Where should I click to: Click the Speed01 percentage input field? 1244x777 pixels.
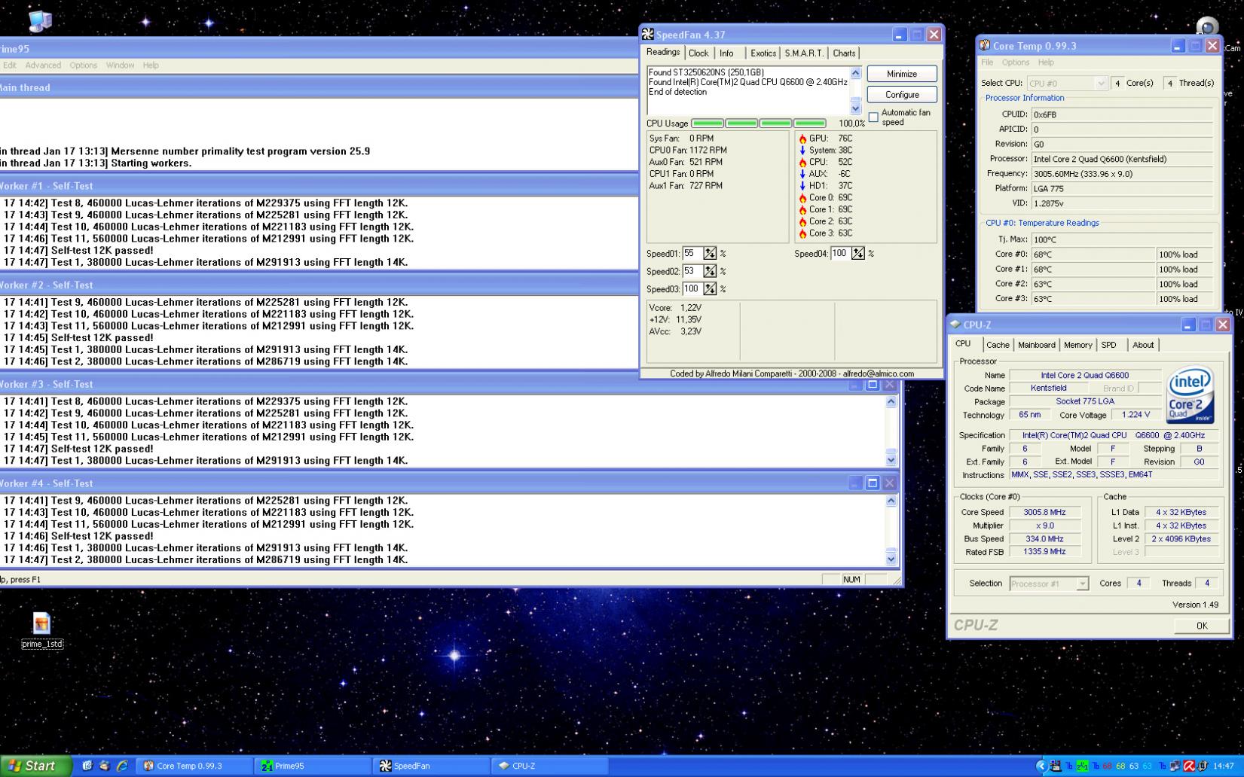click(692, 254)
